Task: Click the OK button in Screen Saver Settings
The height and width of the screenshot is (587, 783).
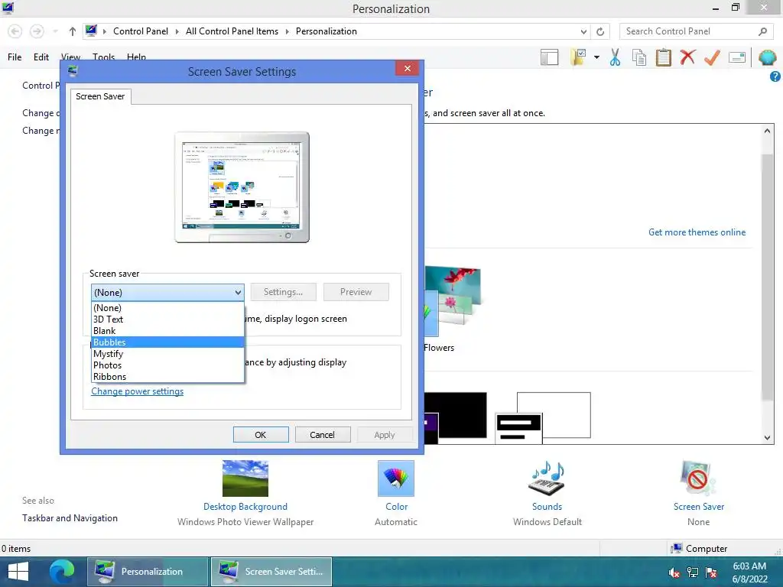Action: (261, 435)
